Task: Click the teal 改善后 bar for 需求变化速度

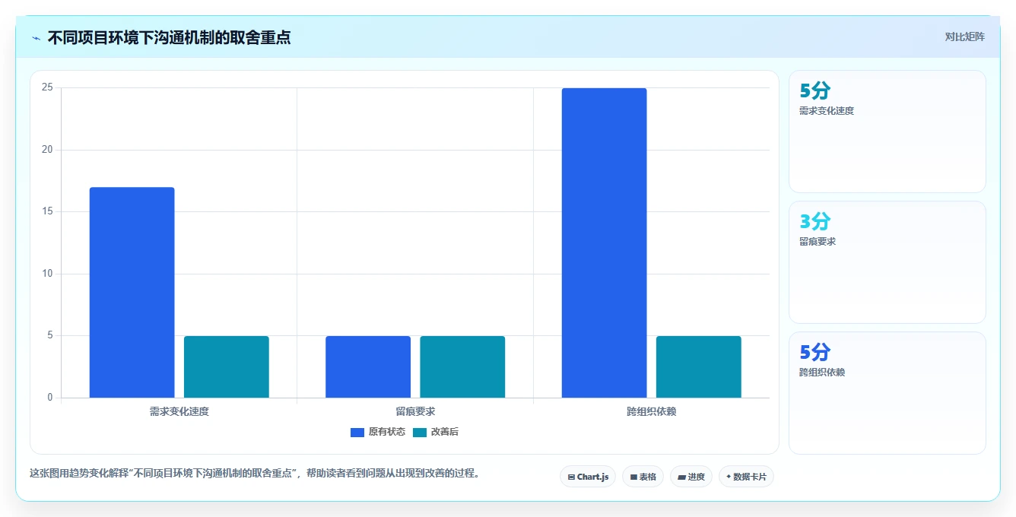Action: pyautogui.click(x=227, y=366)
